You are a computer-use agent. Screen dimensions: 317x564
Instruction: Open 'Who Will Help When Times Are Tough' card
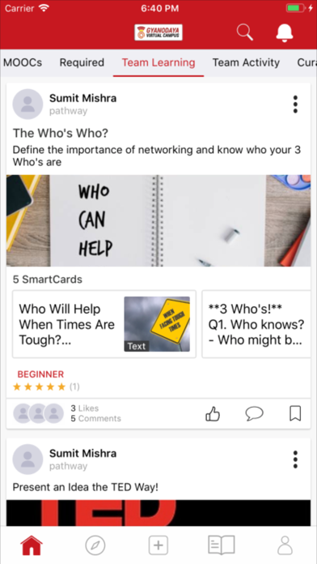click(104, 324)
